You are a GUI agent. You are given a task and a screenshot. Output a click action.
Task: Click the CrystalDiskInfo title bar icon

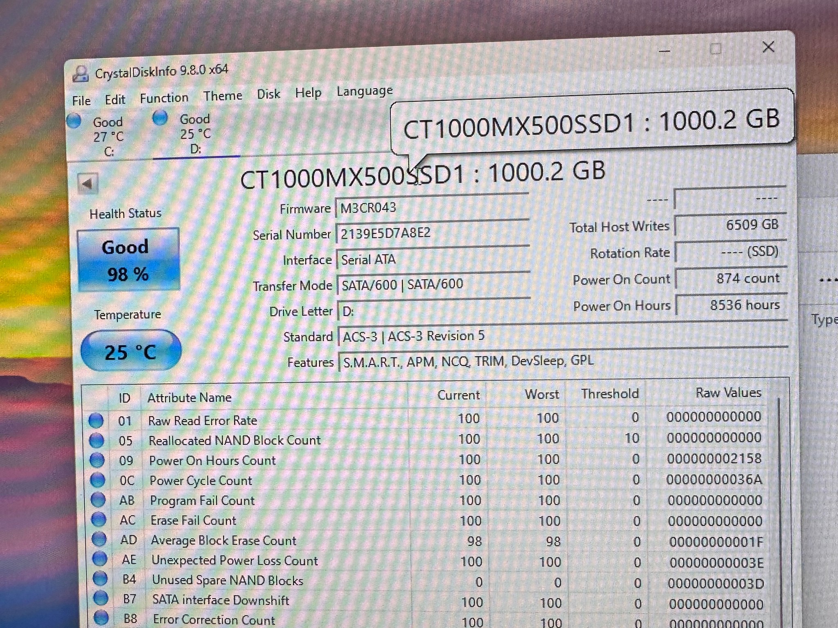(x=80, y=74)
